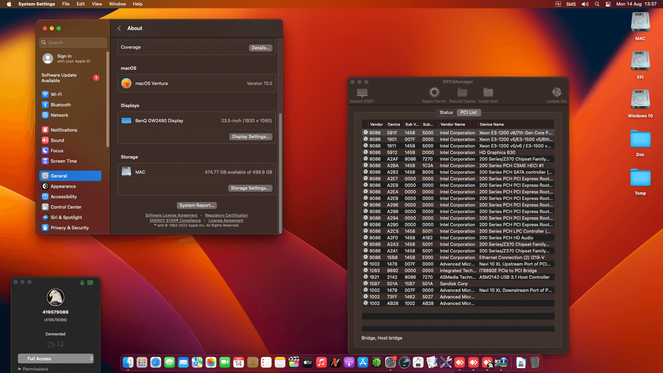Open Music app from the Dock
Image resolution: width=663 pixels, height=373 pixels.
[x=321, y=362]
